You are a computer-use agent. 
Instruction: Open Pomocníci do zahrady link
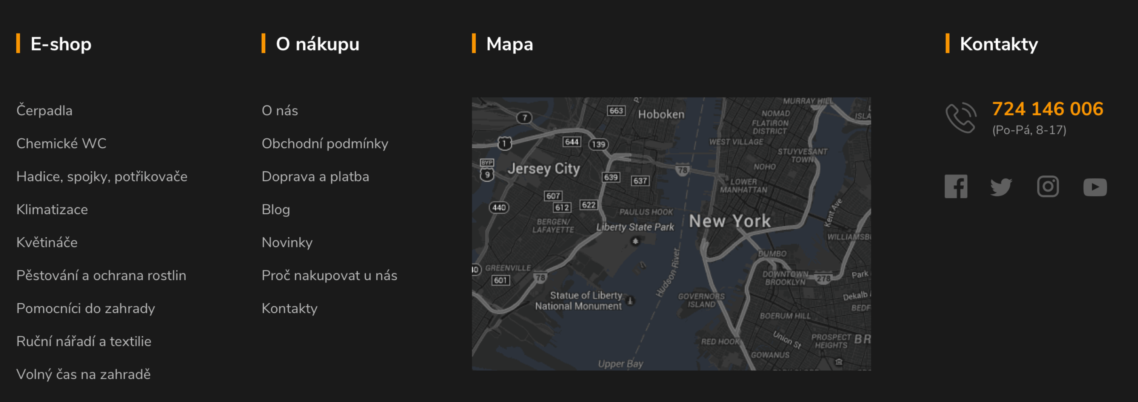coord(85,309)
